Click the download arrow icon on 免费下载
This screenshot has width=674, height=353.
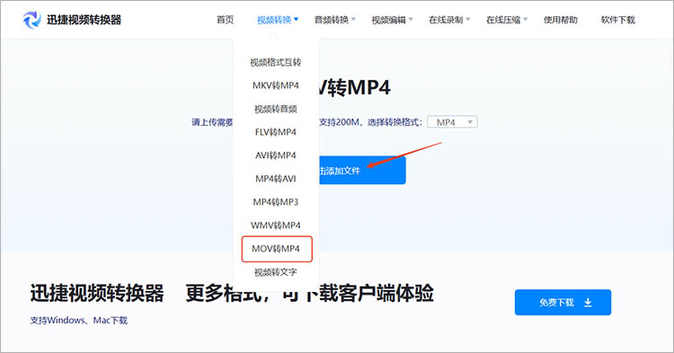588,303
